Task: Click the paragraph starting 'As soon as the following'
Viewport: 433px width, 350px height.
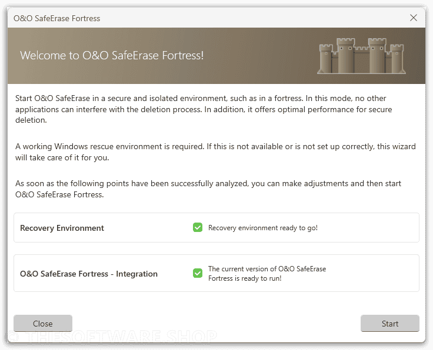Action: coord(208,189)
